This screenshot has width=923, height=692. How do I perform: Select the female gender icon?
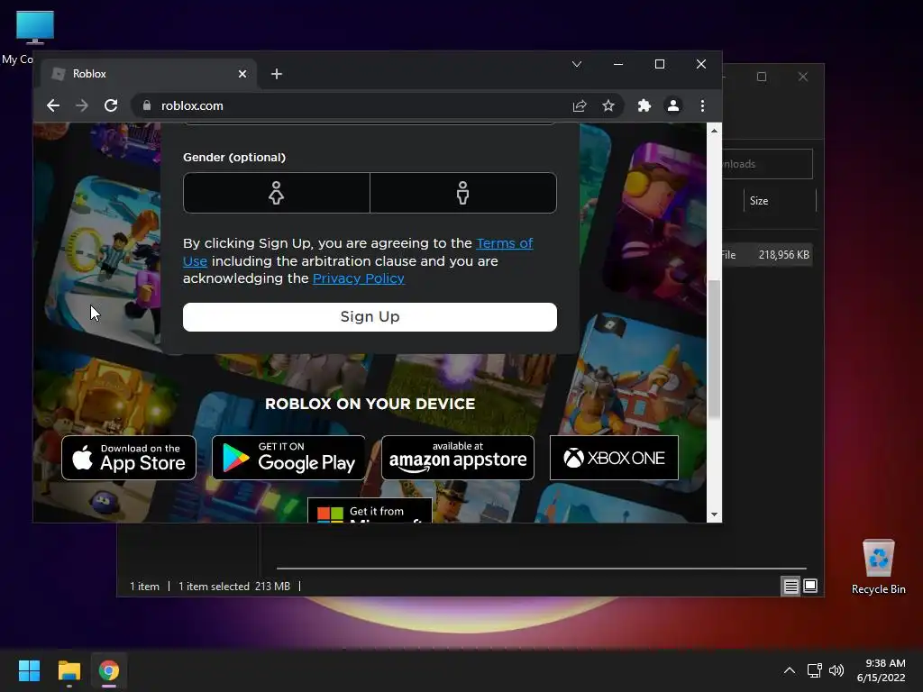pyautogui.click(x=276, y=193)
